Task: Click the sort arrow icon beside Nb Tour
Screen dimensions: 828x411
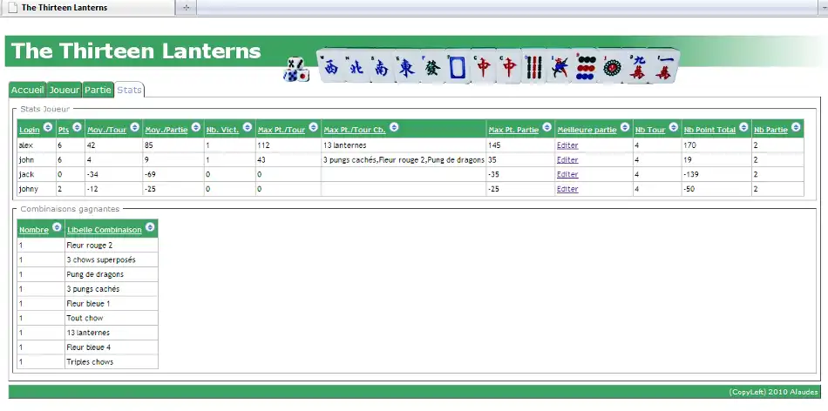Action: pyautogui.click(x=673, y=127)
